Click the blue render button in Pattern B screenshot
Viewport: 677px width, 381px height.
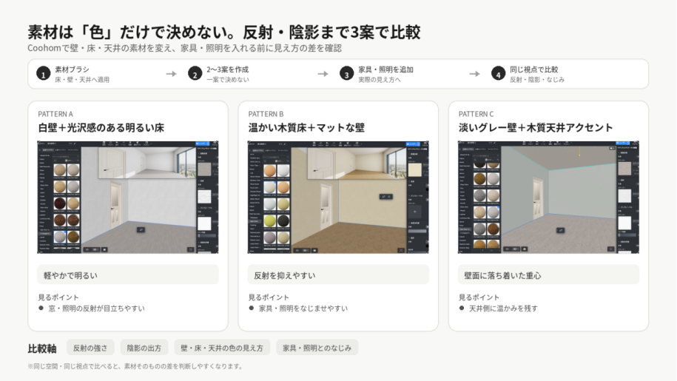pyautogui.click(x=413, y=144)
